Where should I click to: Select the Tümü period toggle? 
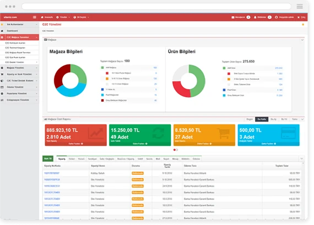(295, 119)
